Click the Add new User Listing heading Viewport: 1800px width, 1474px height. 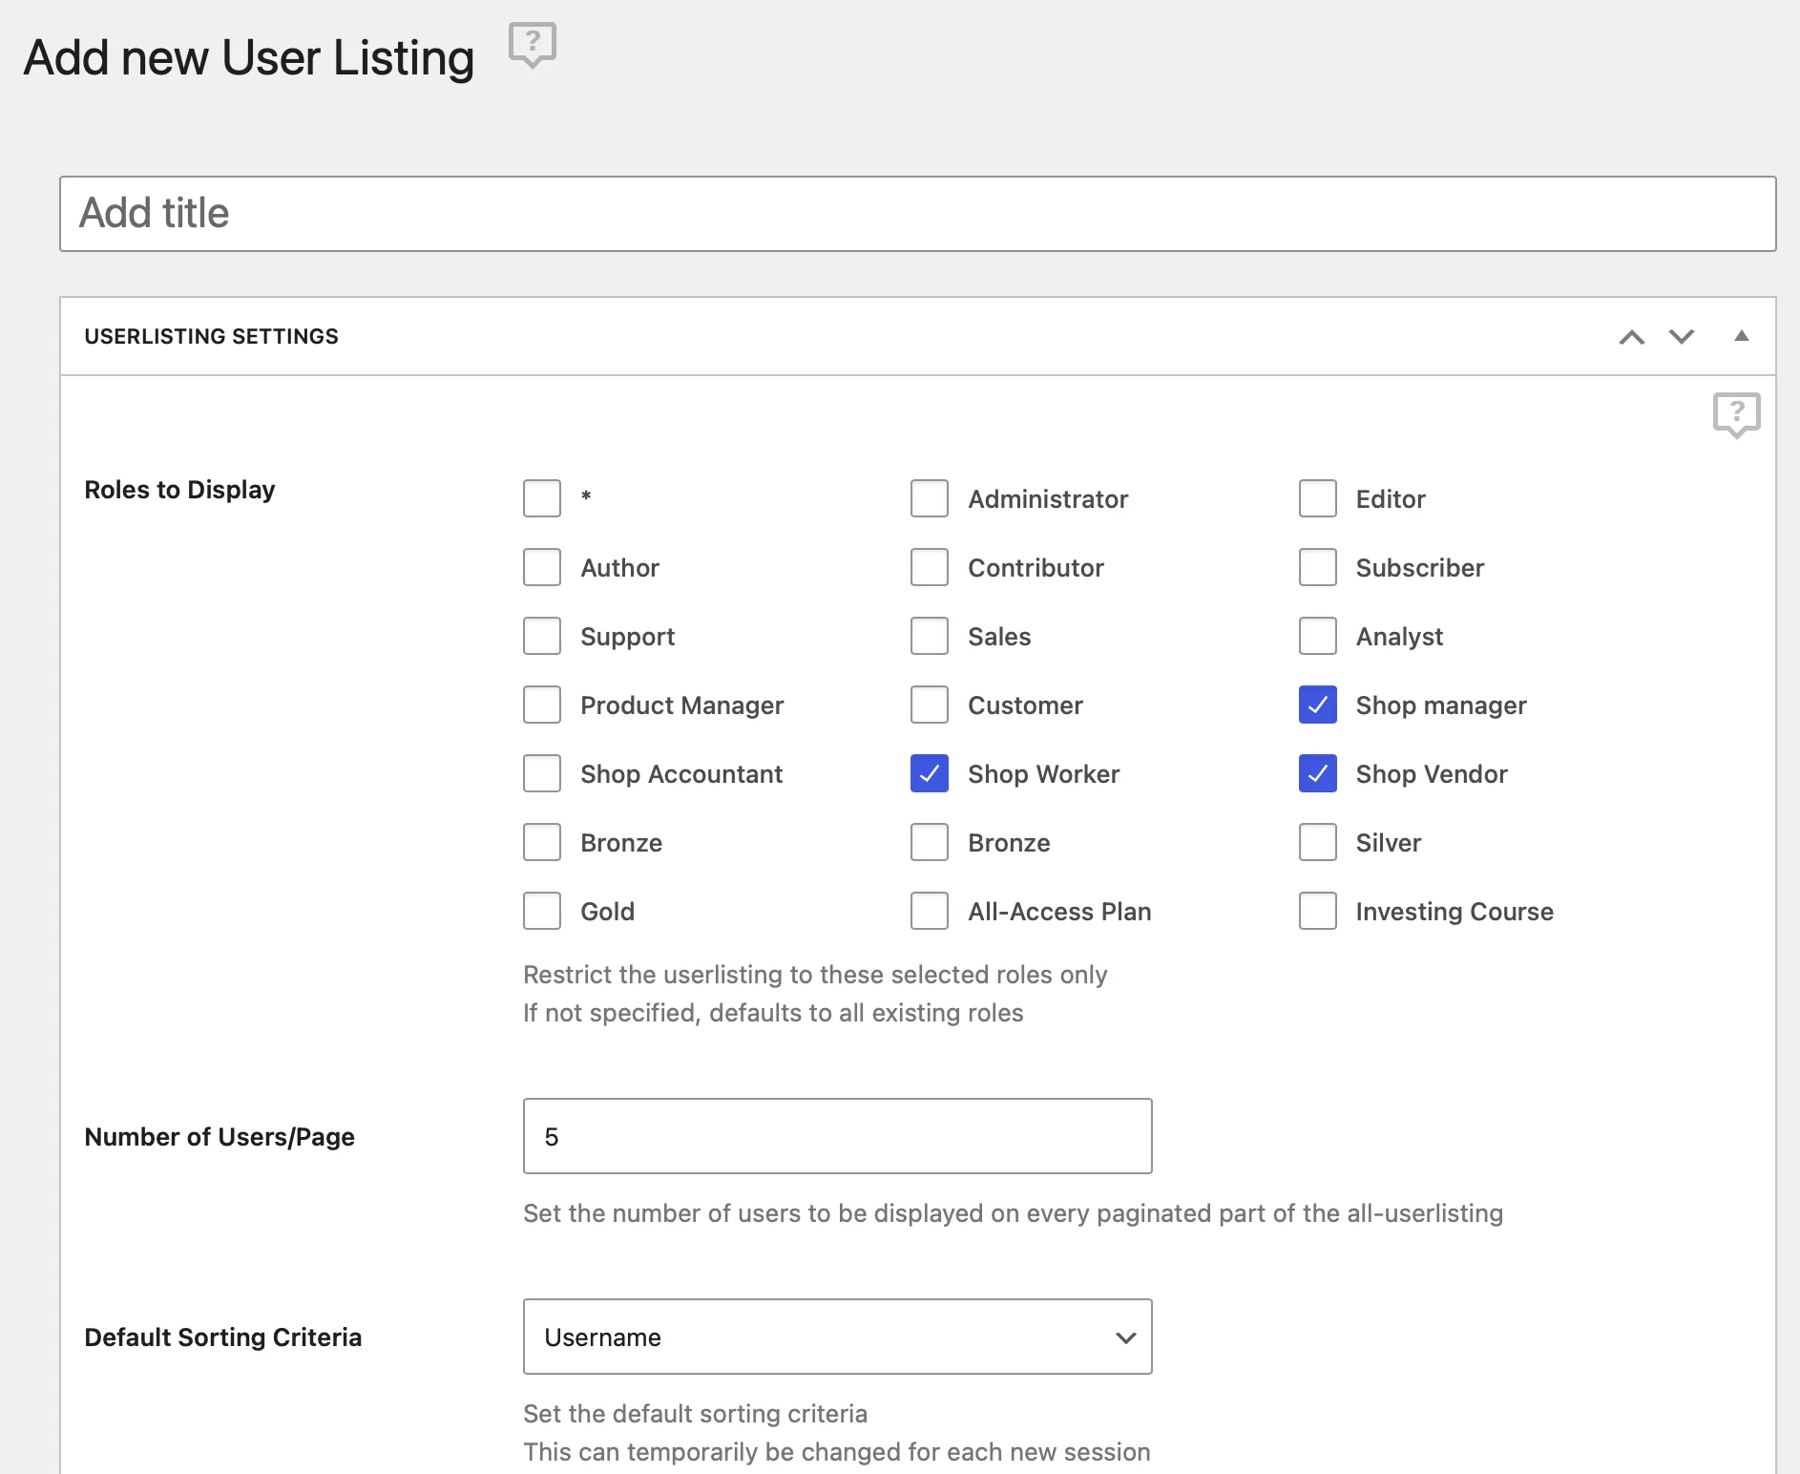(x=249, y=57)
